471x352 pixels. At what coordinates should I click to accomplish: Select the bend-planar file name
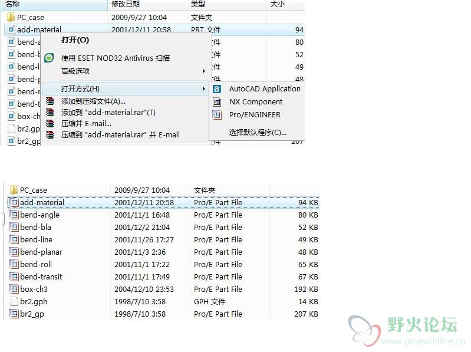[x=41, y=252]
